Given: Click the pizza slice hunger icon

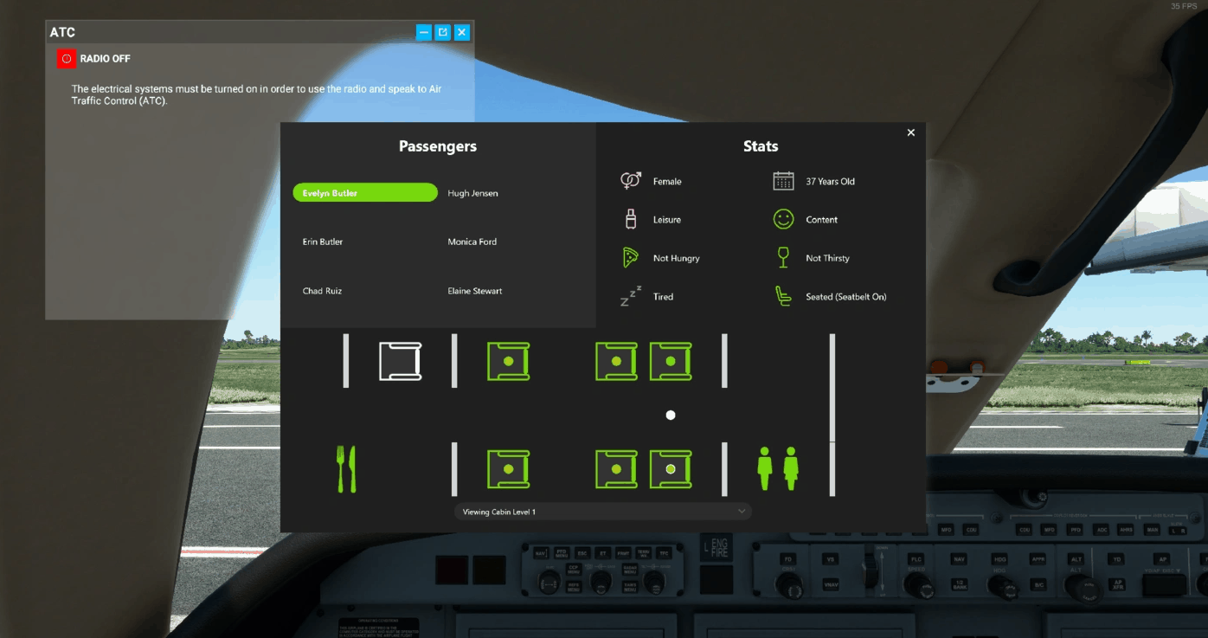Looking at the screenshot, I should coord(631,258).
